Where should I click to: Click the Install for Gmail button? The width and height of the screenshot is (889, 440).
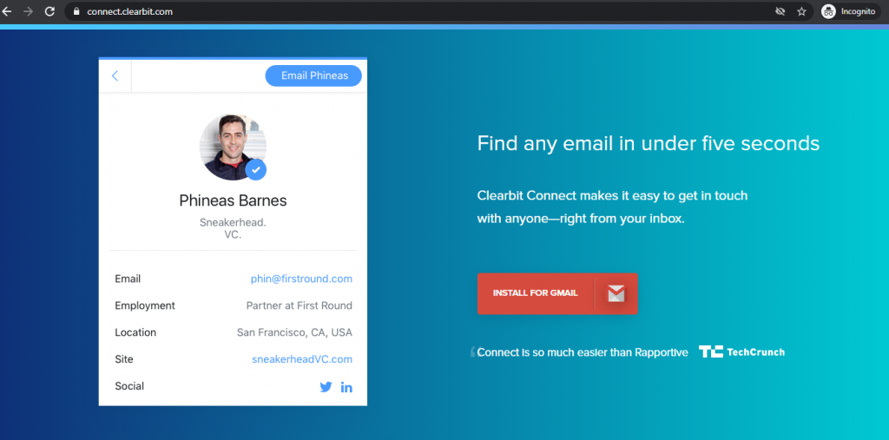click(x=557, y=293)
